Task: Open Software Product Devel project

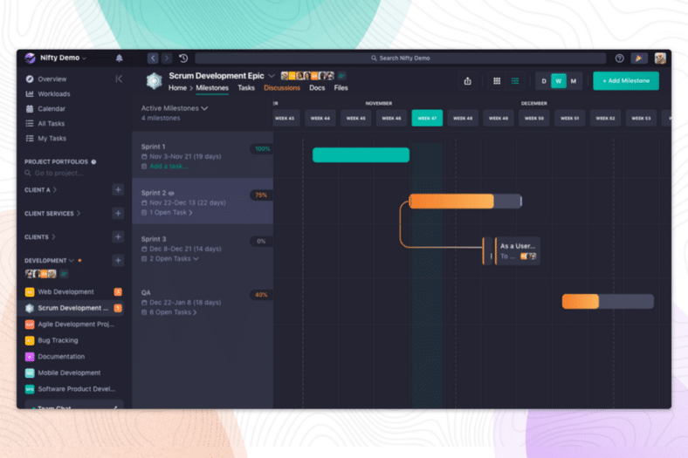Action: [x=76, y=389]
